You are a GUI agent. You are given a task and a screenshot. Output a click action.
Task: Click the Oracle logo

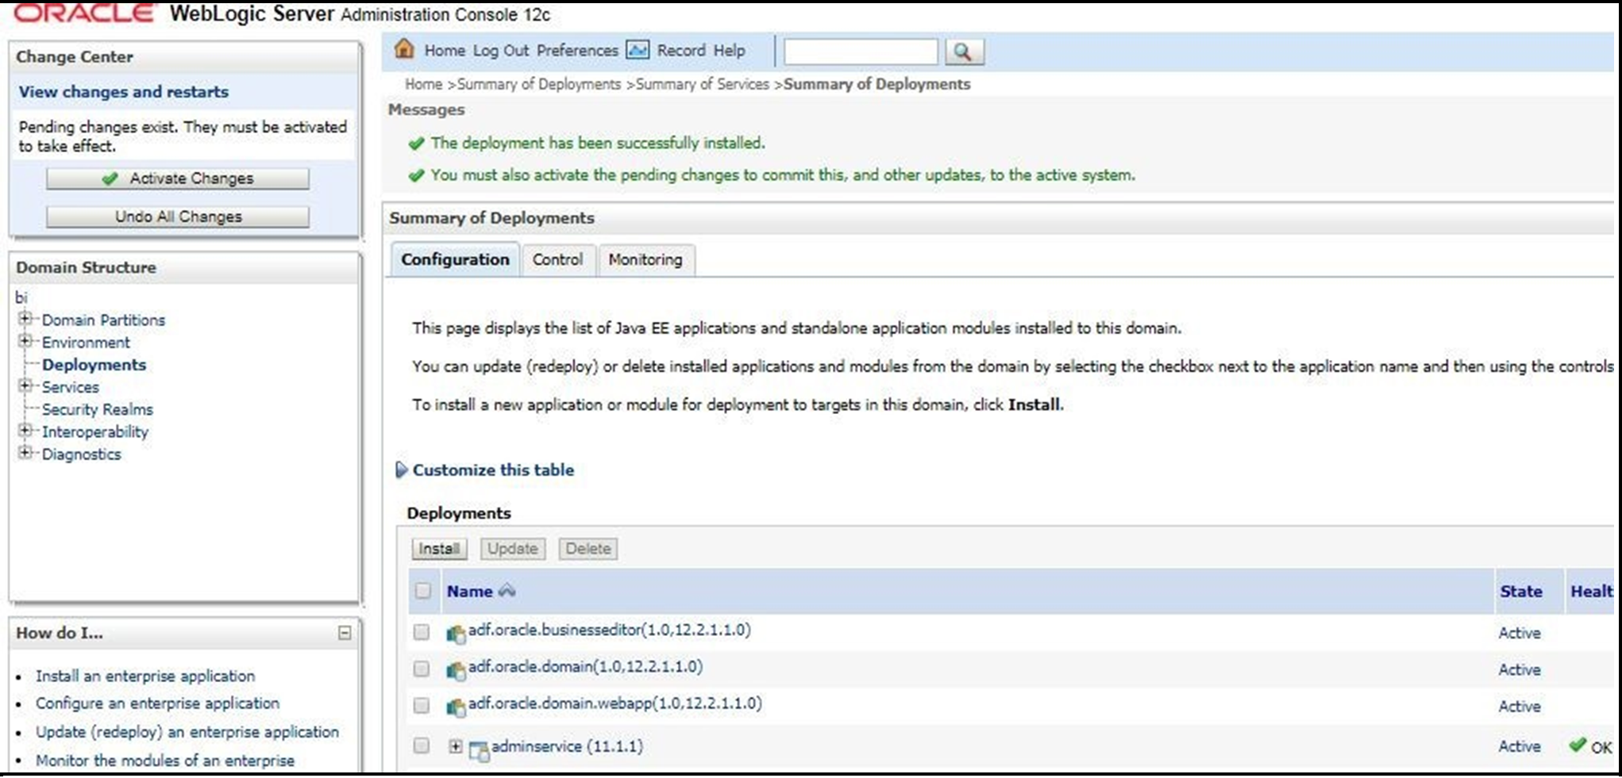[x=85, y=13]
